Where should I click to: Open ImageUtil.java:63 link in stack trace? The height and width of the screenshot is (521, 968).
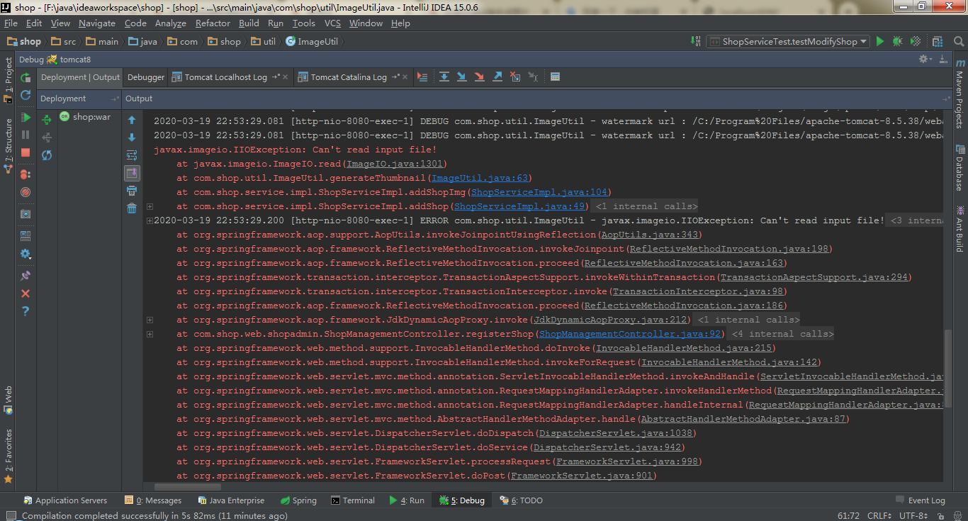point(479,178)
